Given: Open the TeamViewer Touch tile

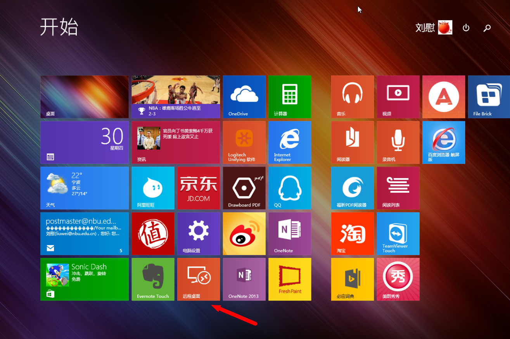Looking at the screenshot, I should click(x=398, y=233).
